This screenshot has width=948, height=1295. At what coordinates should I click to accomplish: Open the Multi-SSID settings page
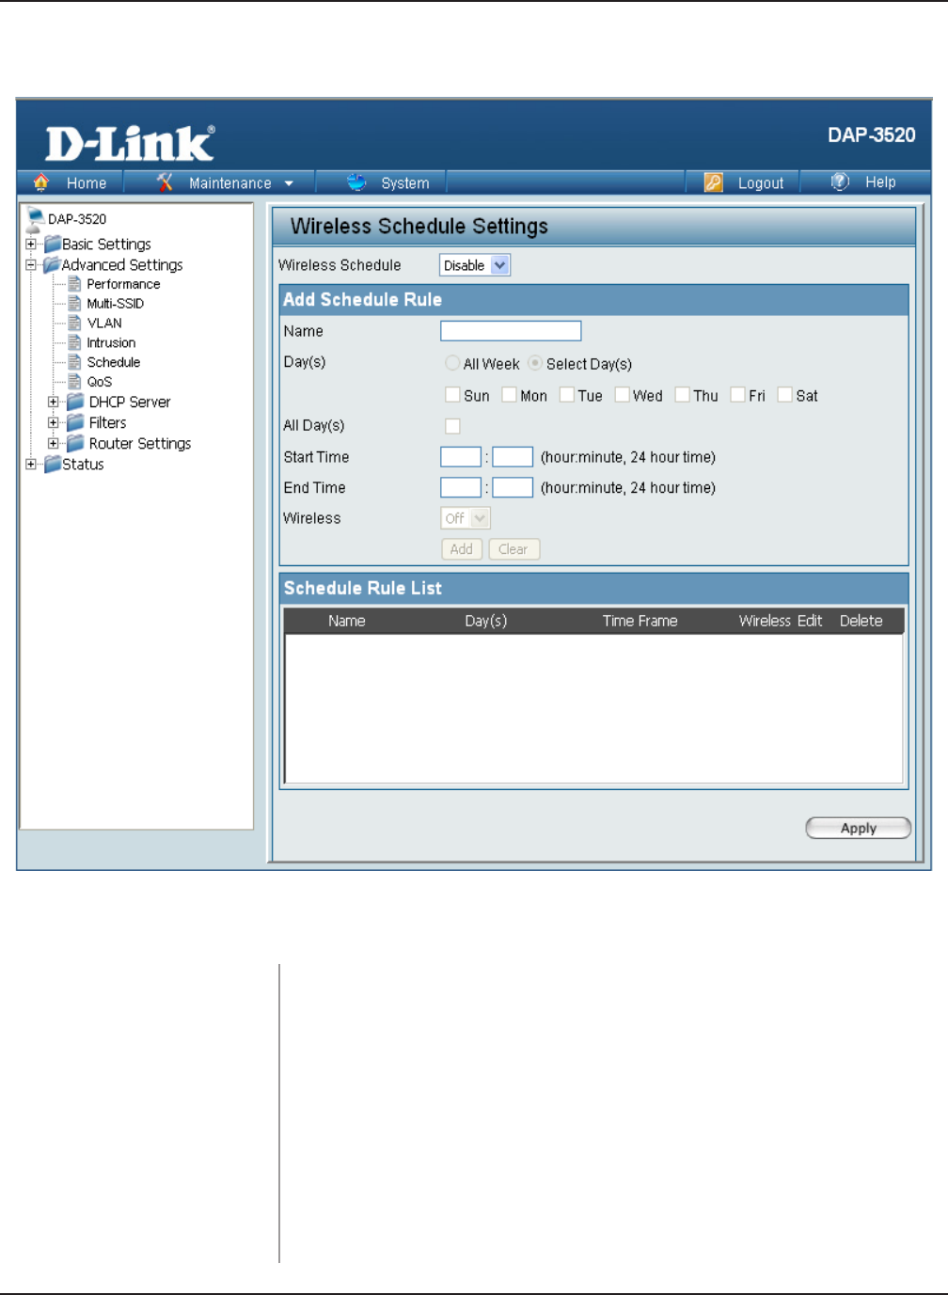115,304
